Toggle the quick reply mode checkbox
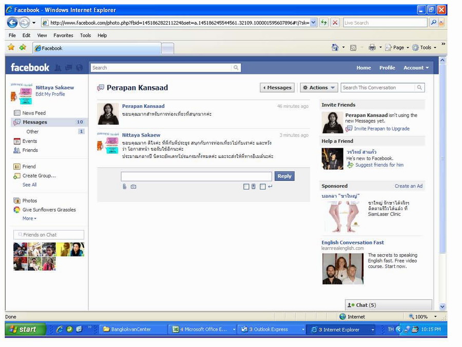Viewport: 462px width, 347px height. (263, 186)
